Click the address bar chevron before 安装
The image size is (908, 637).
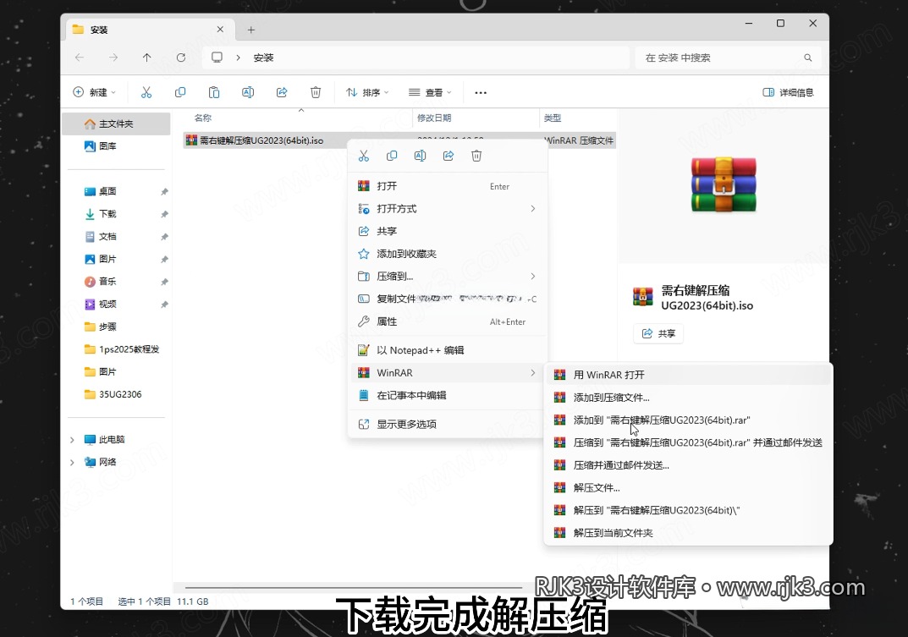click(238, 58)
